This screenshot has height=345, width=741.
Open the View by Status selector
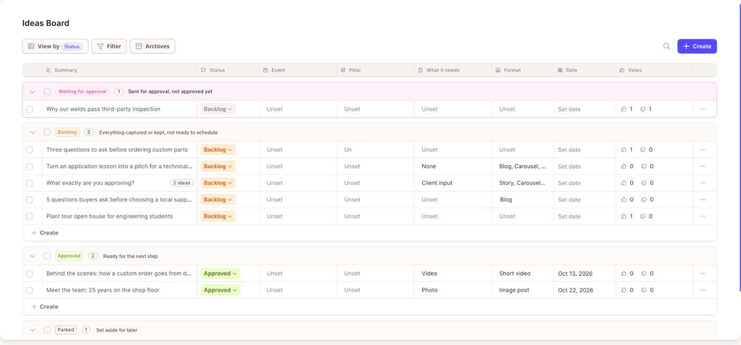pos(55,46)
